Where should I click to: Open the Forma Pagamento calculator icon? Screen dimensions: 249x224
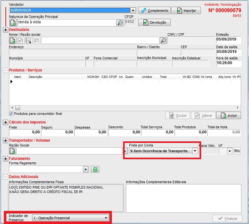pos(94,169)
